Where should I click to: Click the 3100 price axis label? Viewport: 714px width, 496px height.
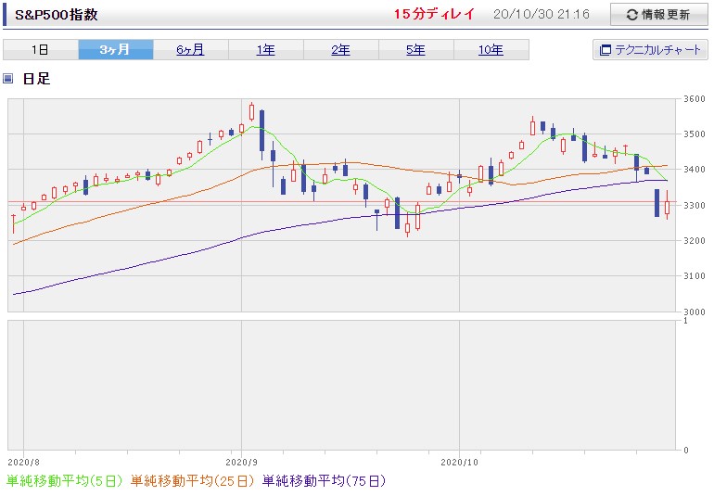click(x=695, y=276)
